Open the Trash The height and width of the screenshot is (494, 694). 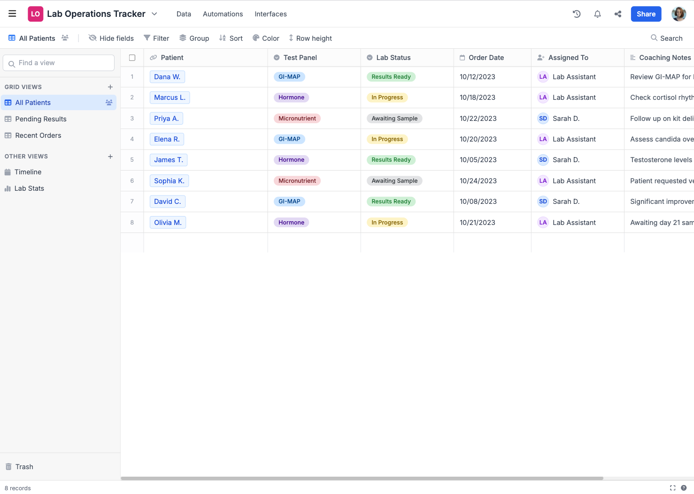pos(19,467)
